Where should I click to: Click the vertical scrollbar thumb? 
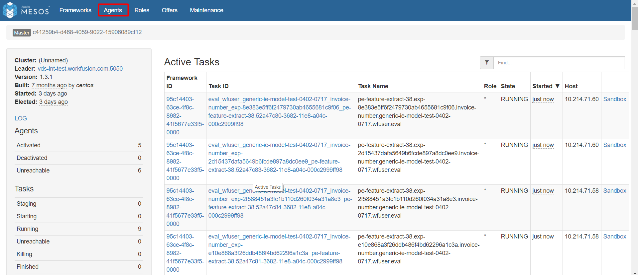click(635, 18)
